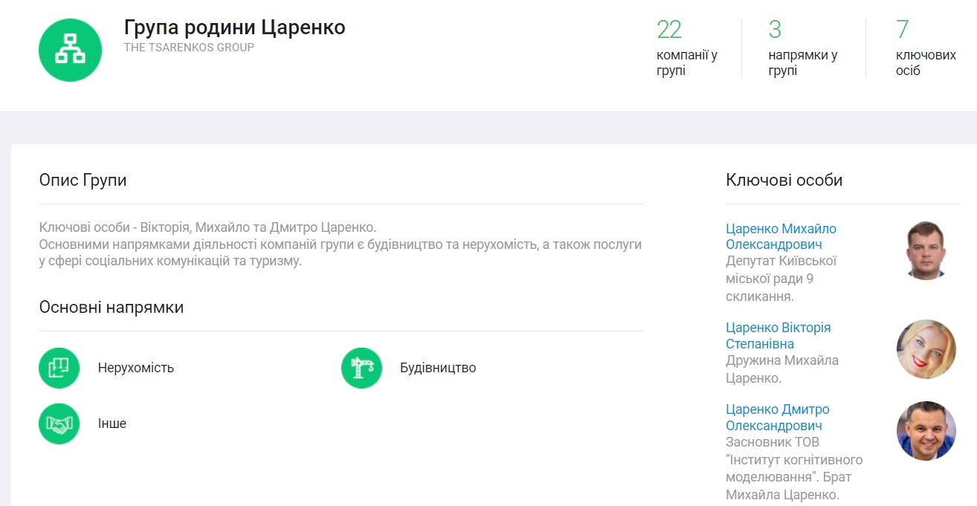Click the photo beside Царенко Михайло Олександрович
The width and height of the screenshot is (977, 506).
click(926, 250)
